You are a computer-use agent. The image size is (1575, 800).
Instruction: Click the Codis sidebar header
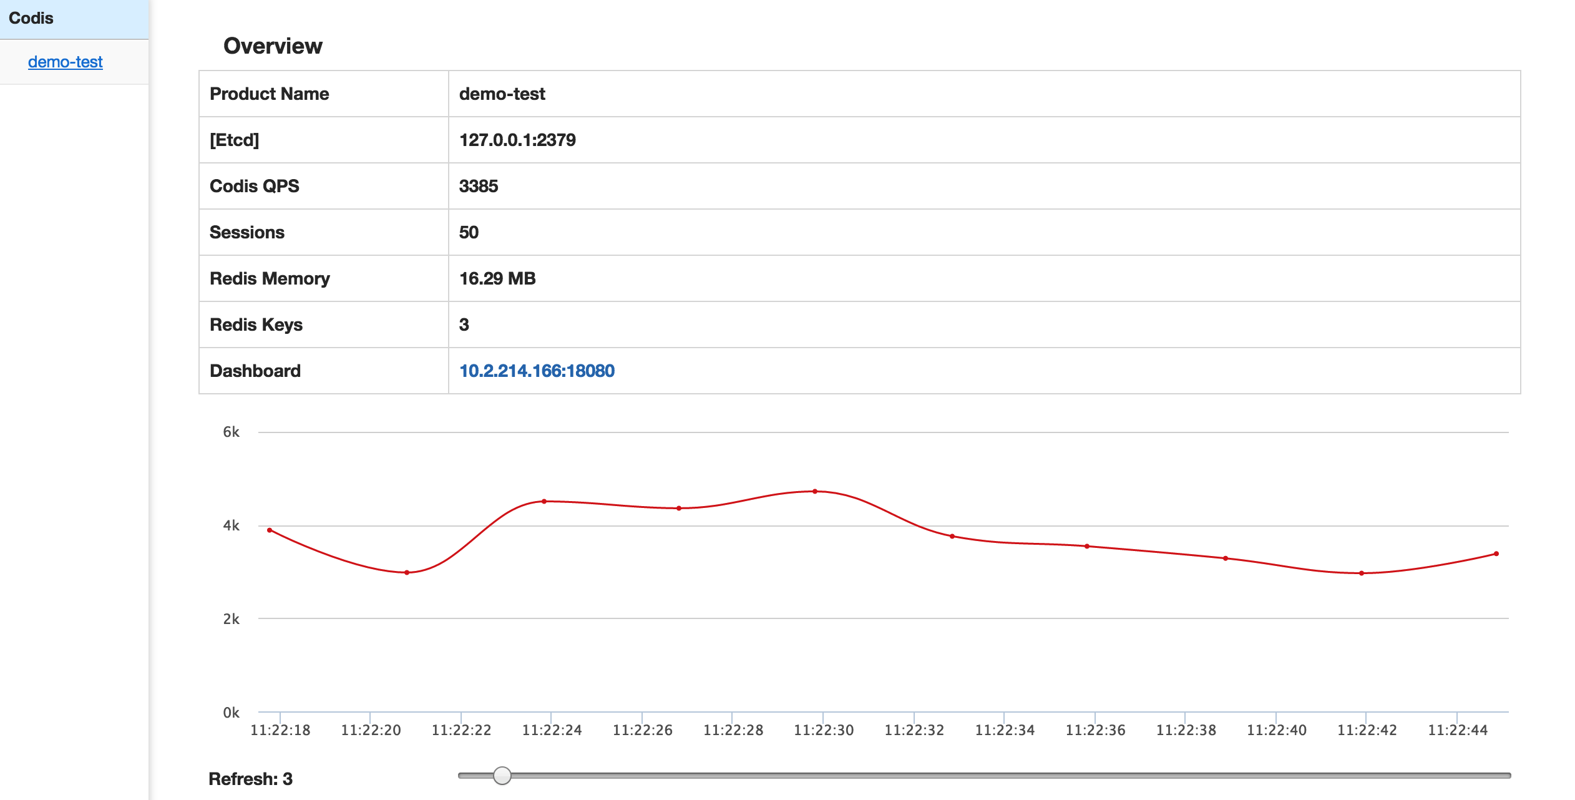tap(31, 18)
